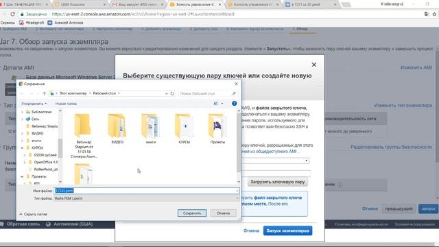Select the книги folder in file list
The height and width of the screenshot is (247, 439).
click(x=151, y=129)
